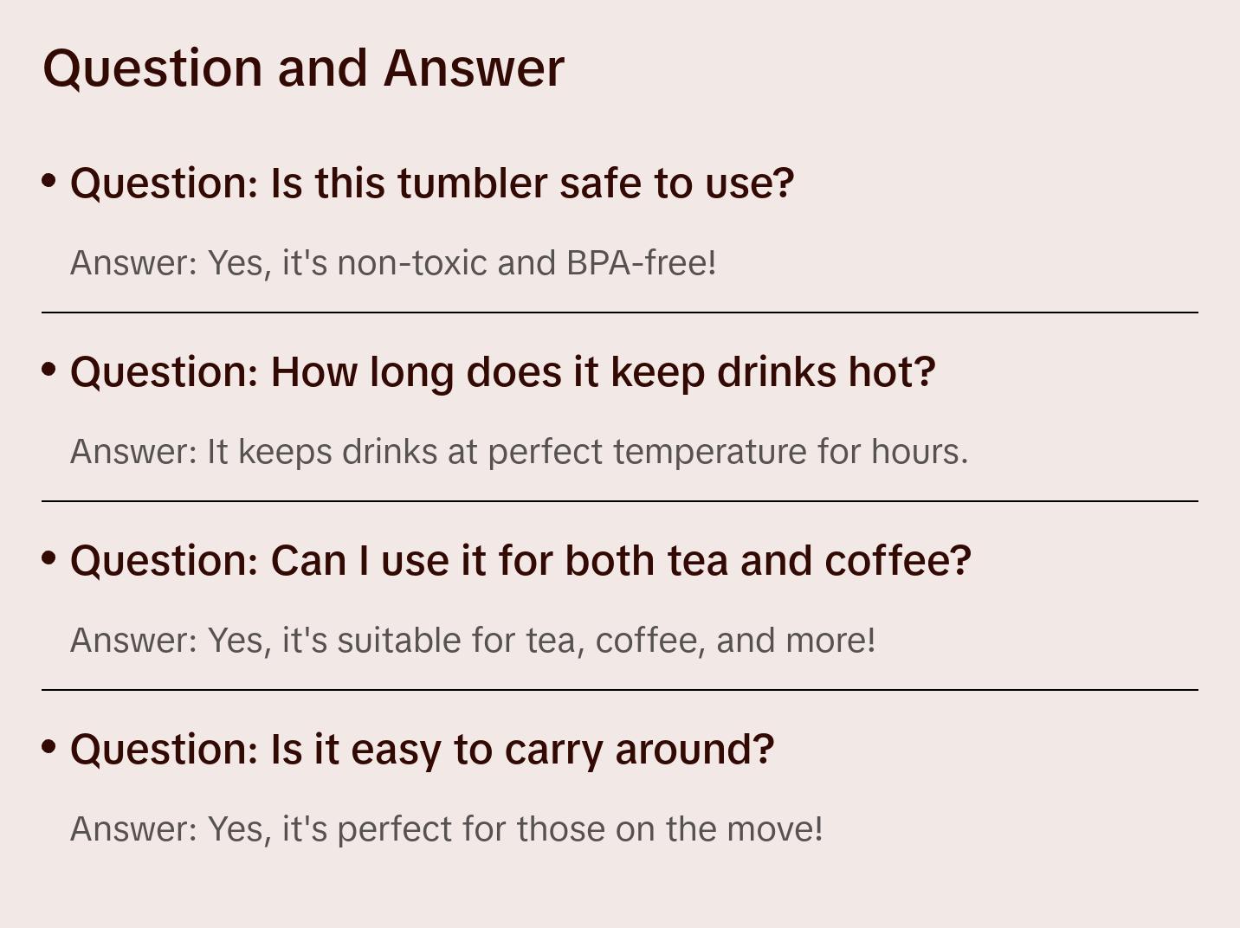Select the question about tumbler safety
The width and height of the screenshot is (1240, 928).
[x=431, y=184]
